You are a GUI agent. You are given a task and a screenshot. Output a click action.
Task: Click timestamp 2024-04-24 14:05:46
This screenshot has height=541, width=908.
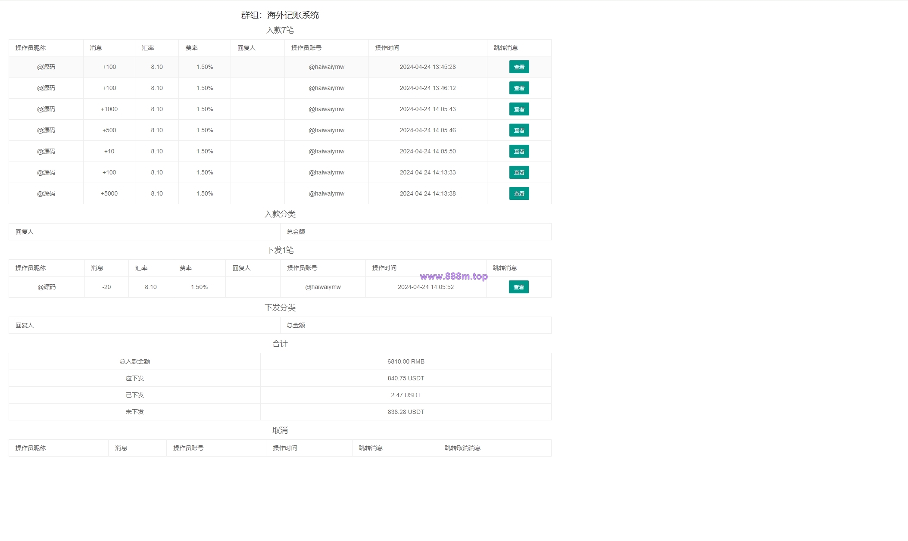point(427,130)
